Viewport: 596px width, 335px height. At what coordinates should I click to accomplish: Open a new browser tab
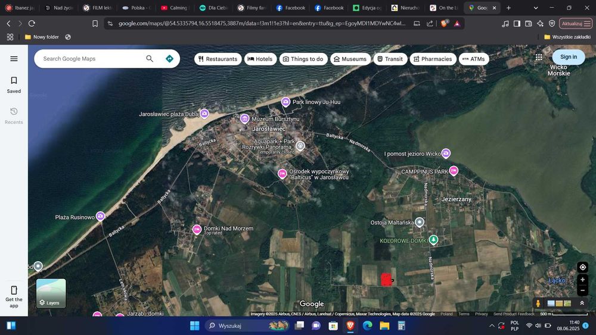tap(508, 8)
